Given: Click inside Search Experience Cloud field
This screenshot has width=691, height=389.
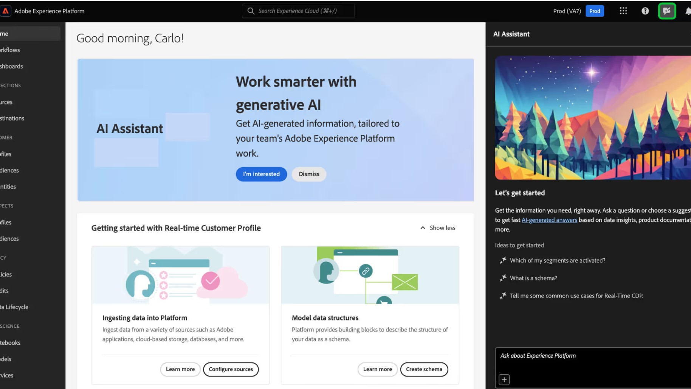Looking at the screenshot, I should (298, 11).
